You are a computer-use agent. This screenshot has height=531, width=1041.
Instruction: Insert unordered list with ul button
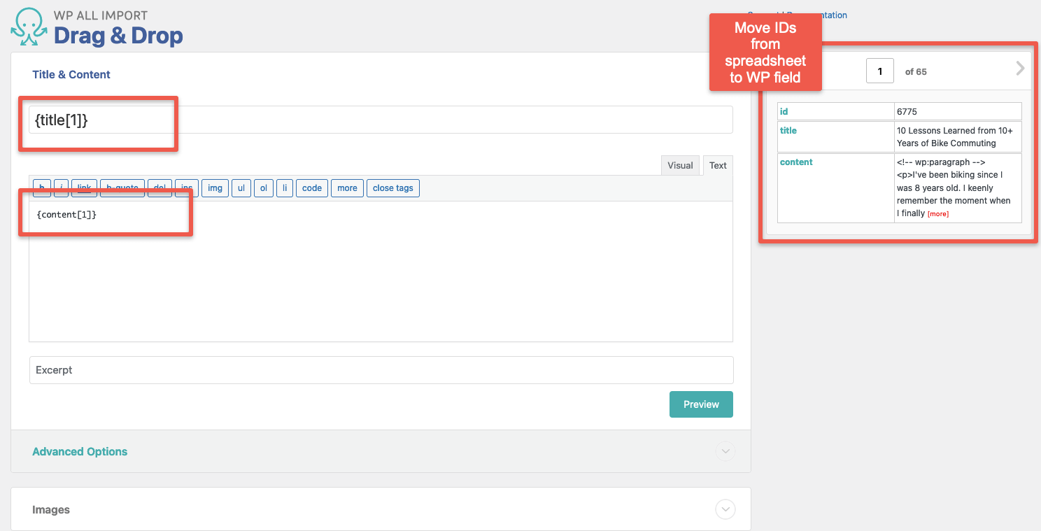pyautogui.click(x=241, y=188)
